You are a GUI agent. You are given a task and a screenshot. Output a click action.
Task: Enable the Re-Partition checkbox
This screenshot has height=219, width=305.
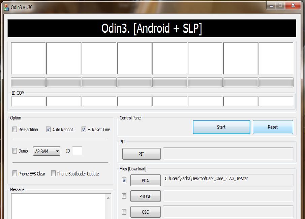click(14, 129)
